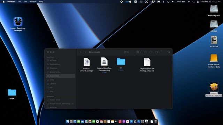Open the Apple menu
223x125 pixels.
tap(4, 2)
